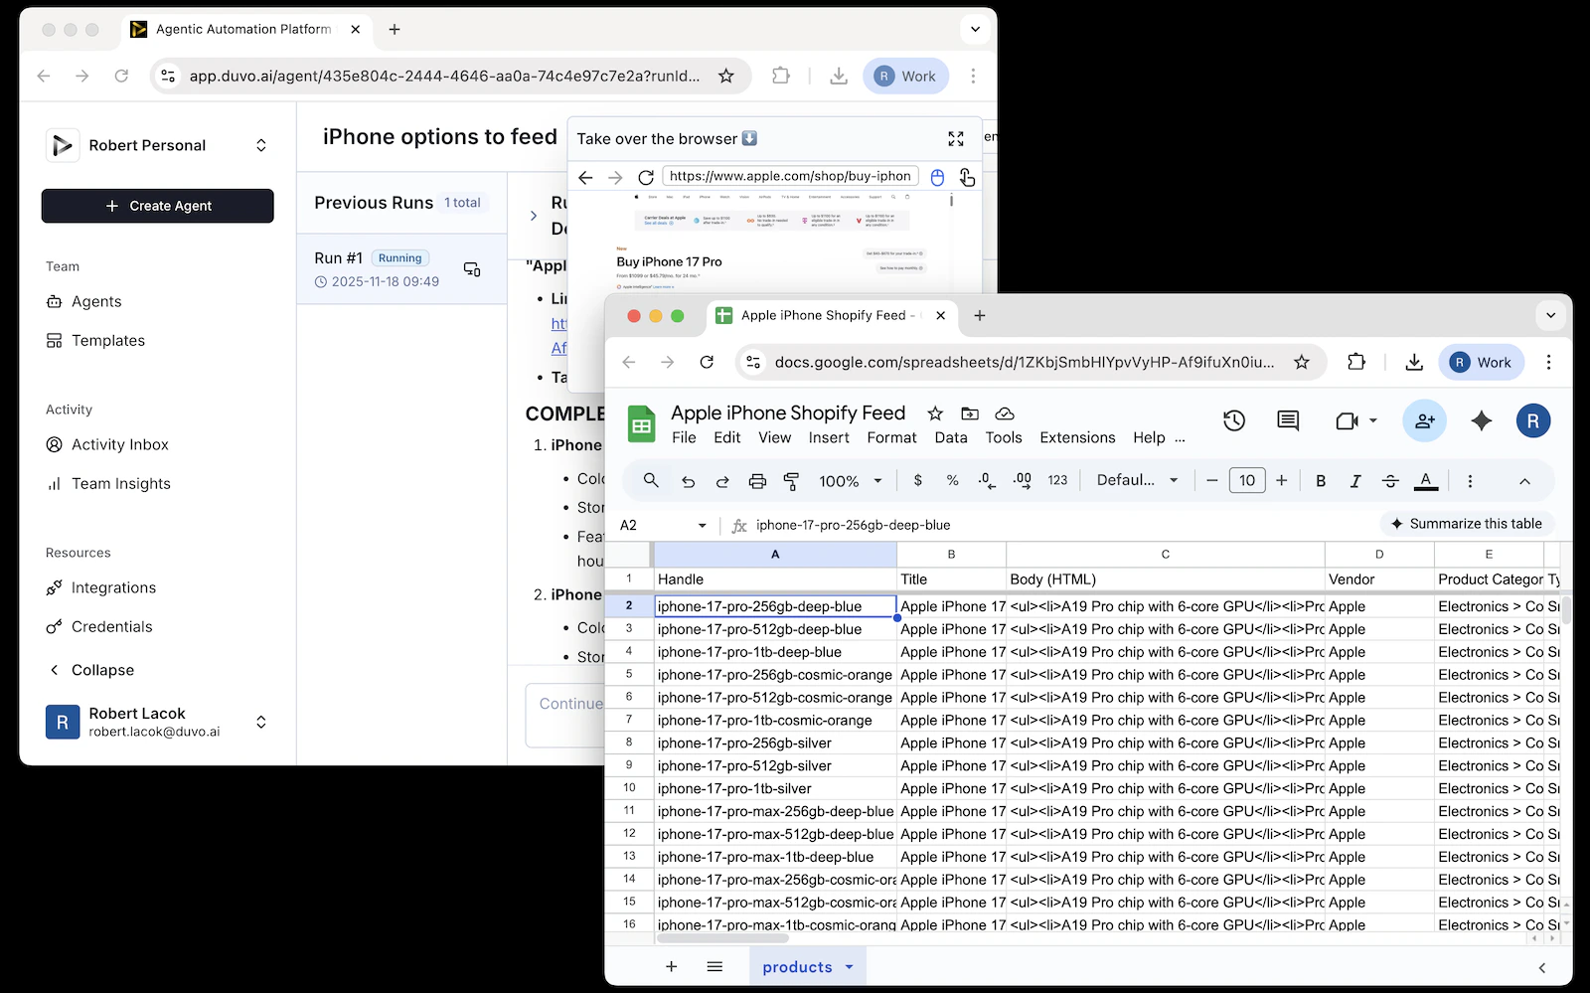Click the print icon in Sheets toolbar
This screenshot has height=993, width=1590.
coord(757,481)
